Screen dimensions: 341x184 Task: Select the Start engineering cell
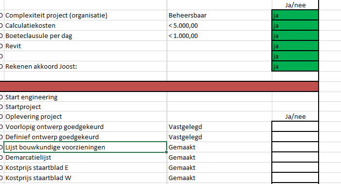point(85,97)
